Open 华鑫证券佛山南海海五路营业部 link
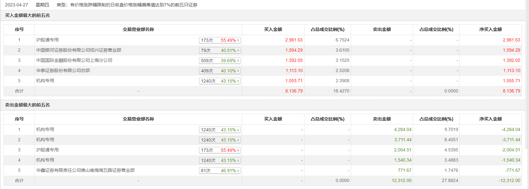The image size is (529, 189). pyautogui.click(x=85, y=170)
